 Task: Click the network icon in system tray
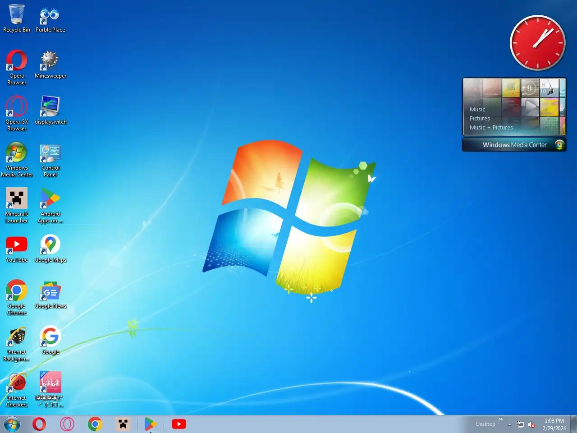[x=521, y=424]
